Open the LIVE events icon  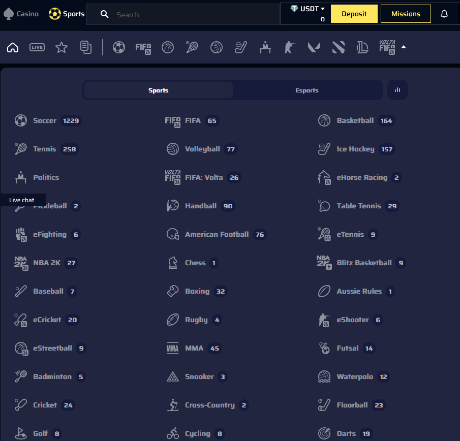click(x=37, y=47)
